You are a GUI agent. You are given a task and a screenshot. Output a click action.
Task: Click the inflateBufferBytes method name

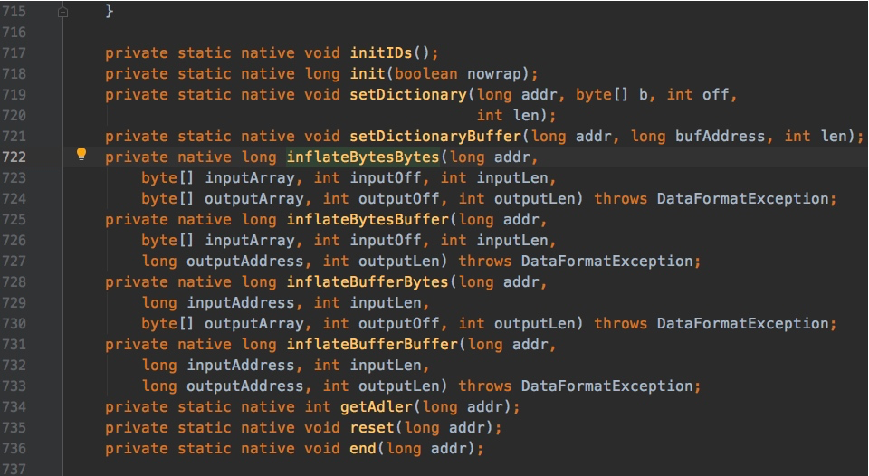(367, 282)
